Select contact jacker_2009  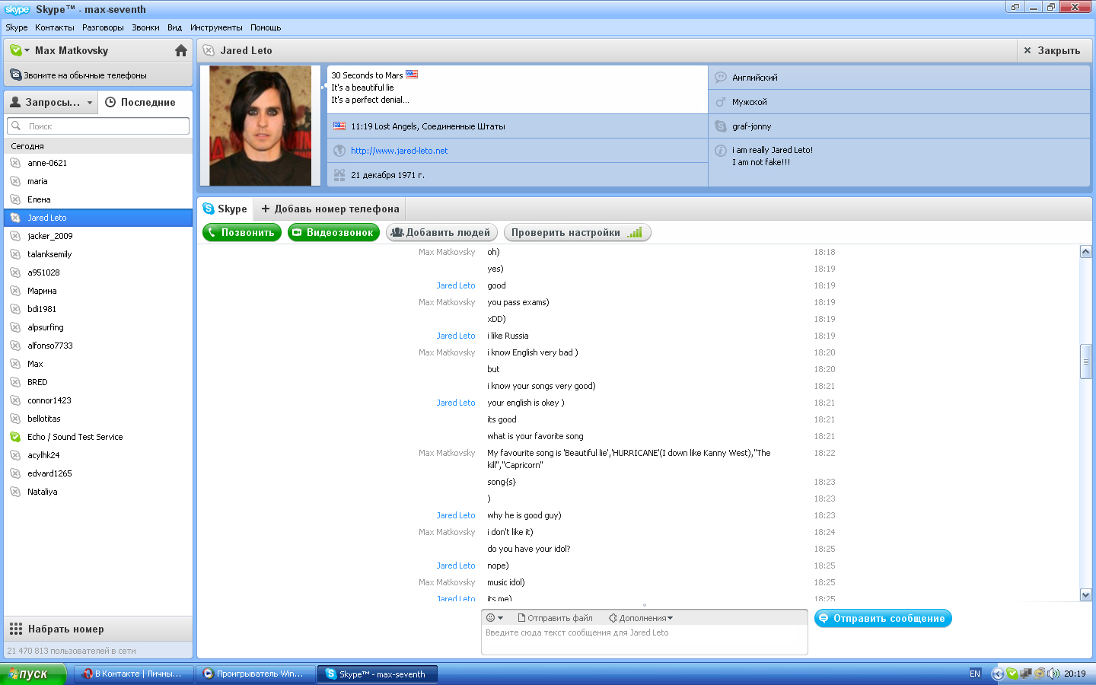98,236
